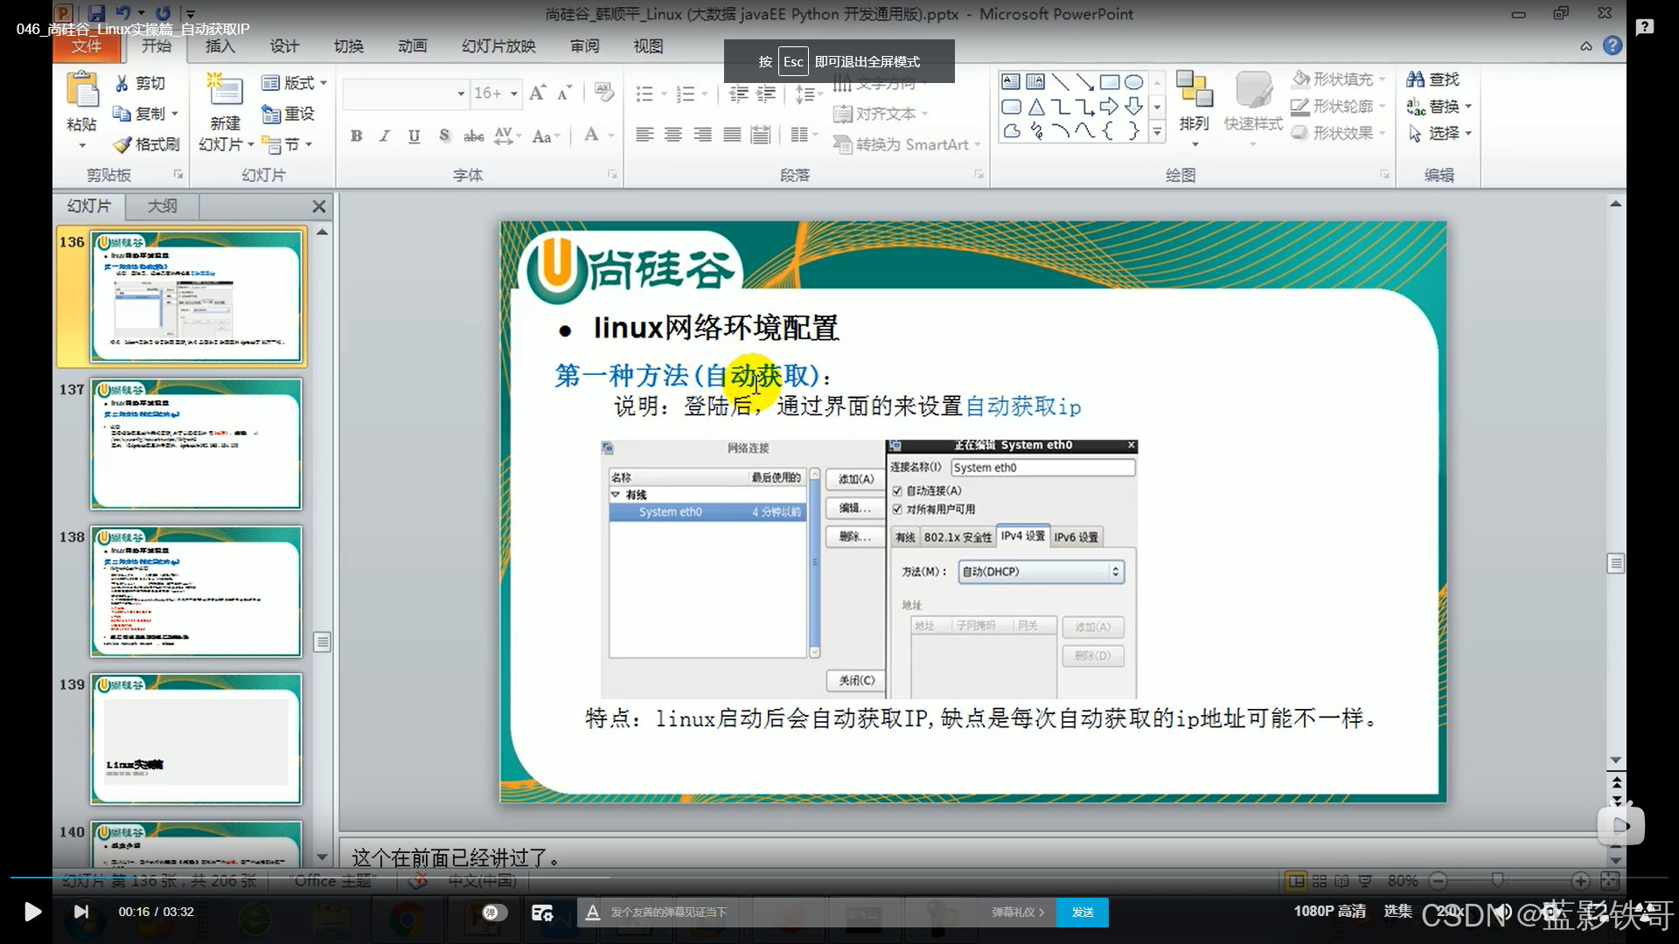This screenshot has width=1679, height=944.
Task: Apply Italic formatting button
Action: pyautogui.click(x=385, y=135)
